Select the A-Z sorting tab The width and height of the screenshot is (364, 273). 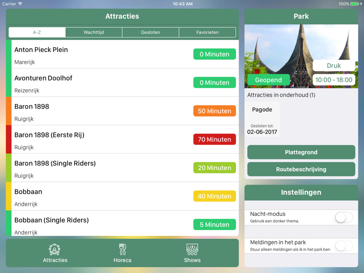click(x=37, y=32)
